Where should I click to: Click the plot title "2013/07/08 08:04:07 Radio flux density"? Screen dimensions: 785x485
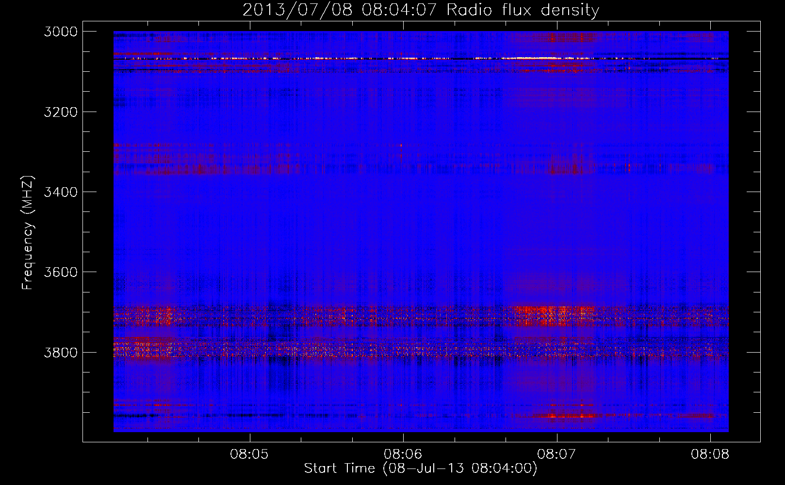(x=421, y=10)
